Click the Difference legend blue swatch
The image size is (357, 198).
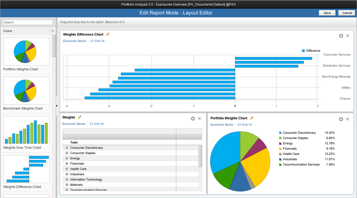[303, 51]
